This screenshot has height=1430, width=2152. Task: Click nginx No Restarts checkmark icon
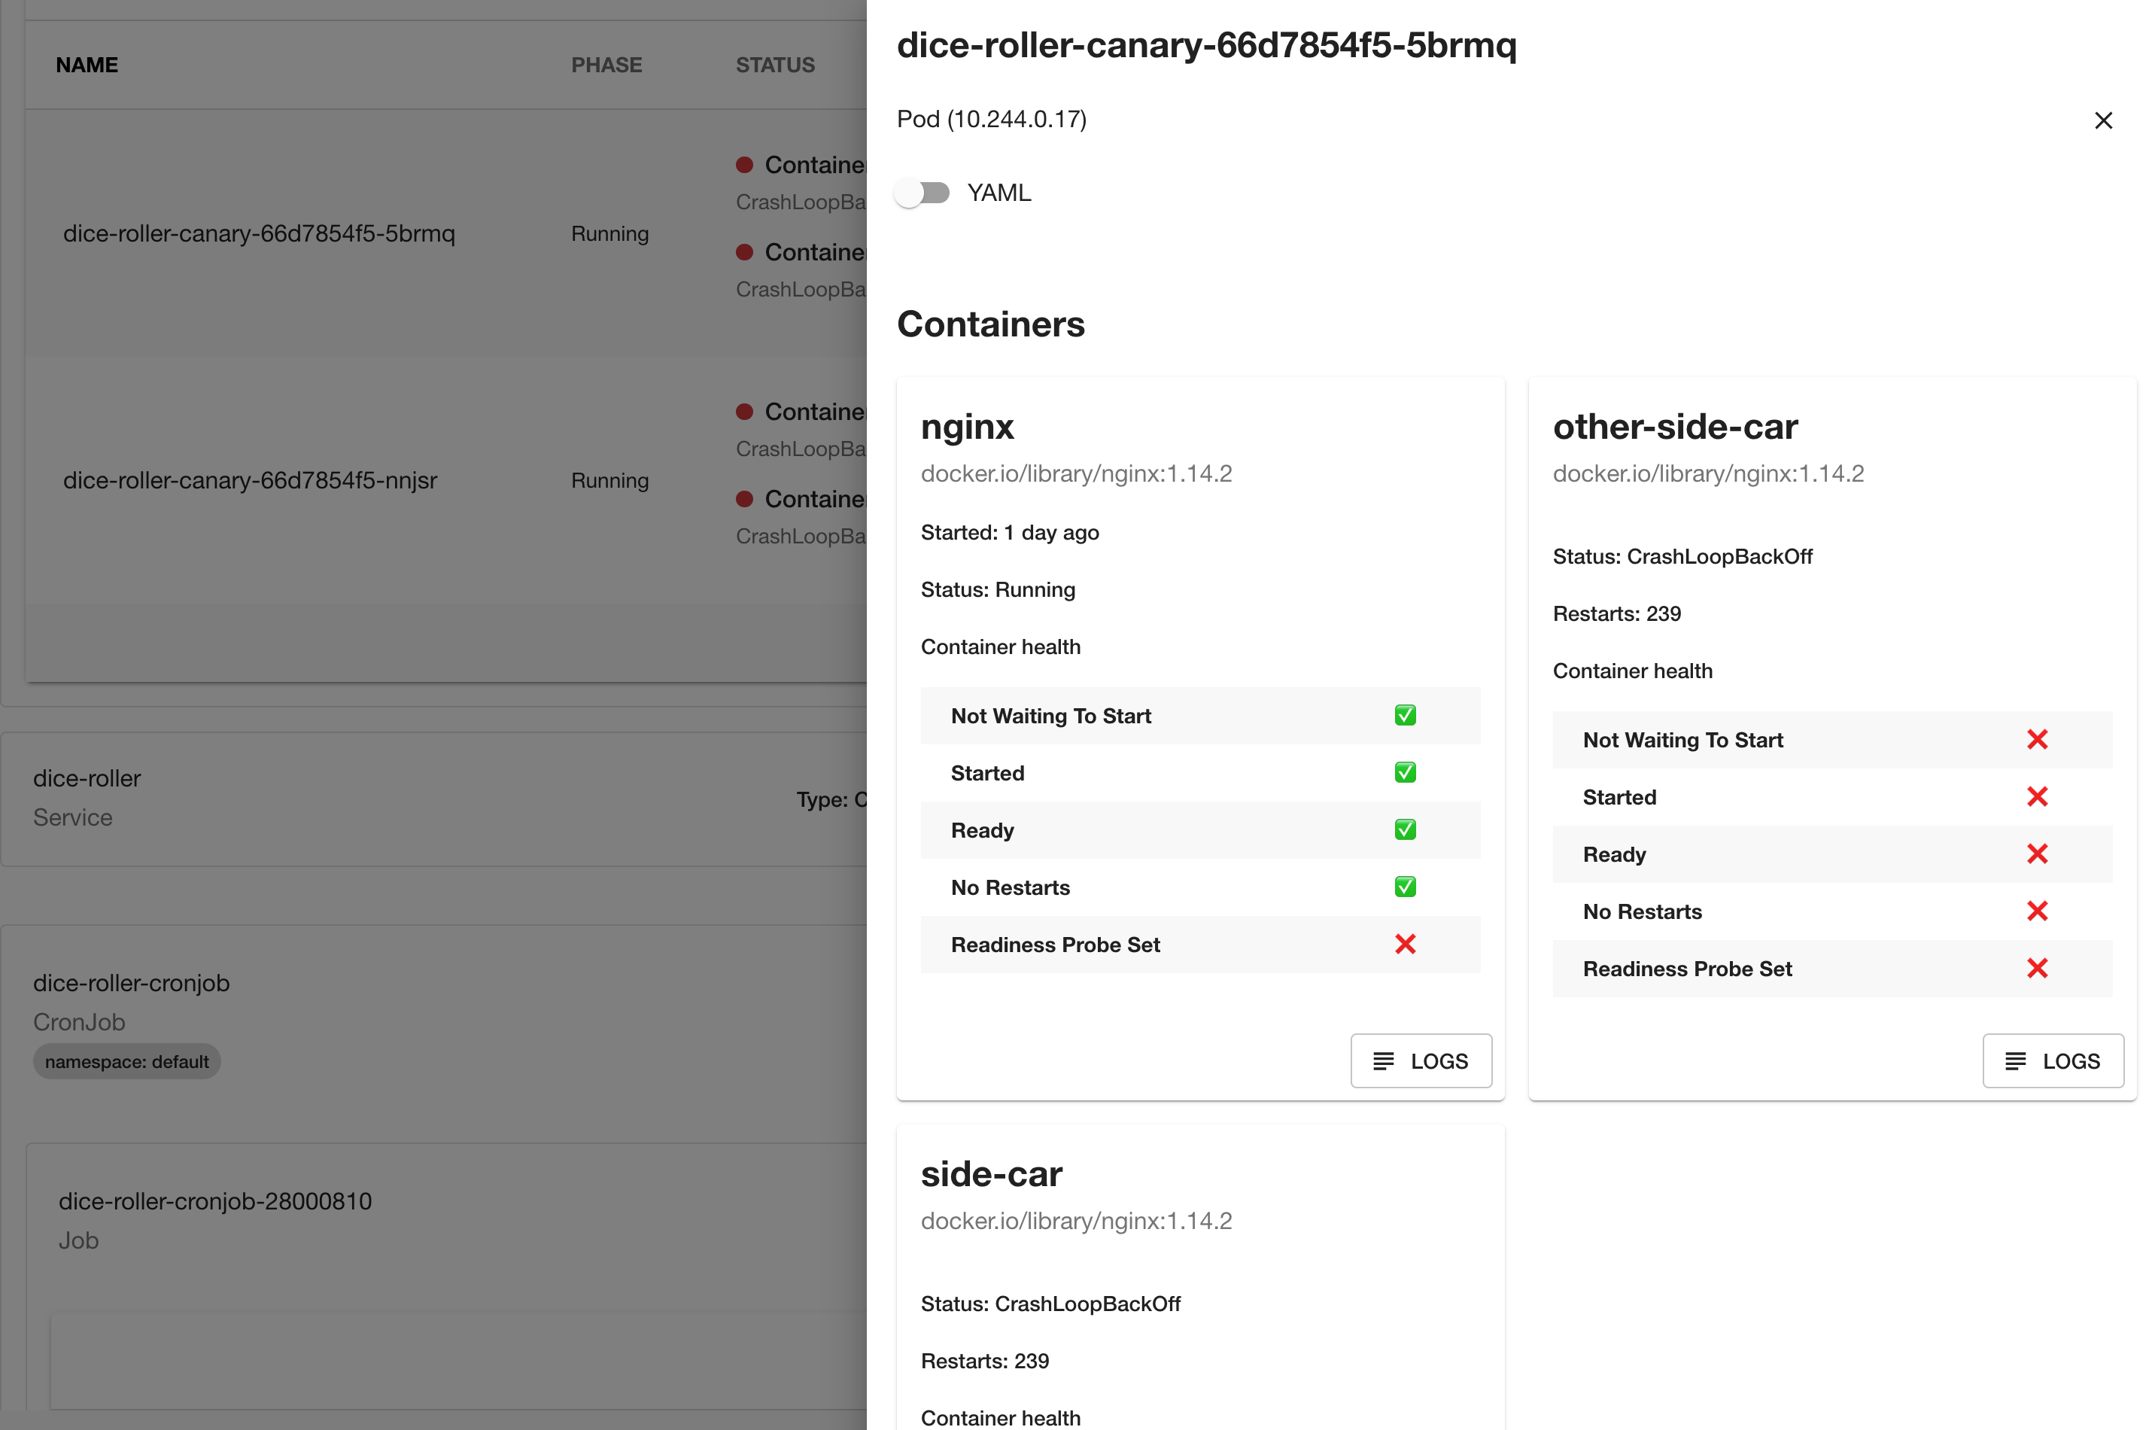coord(1405,887)
